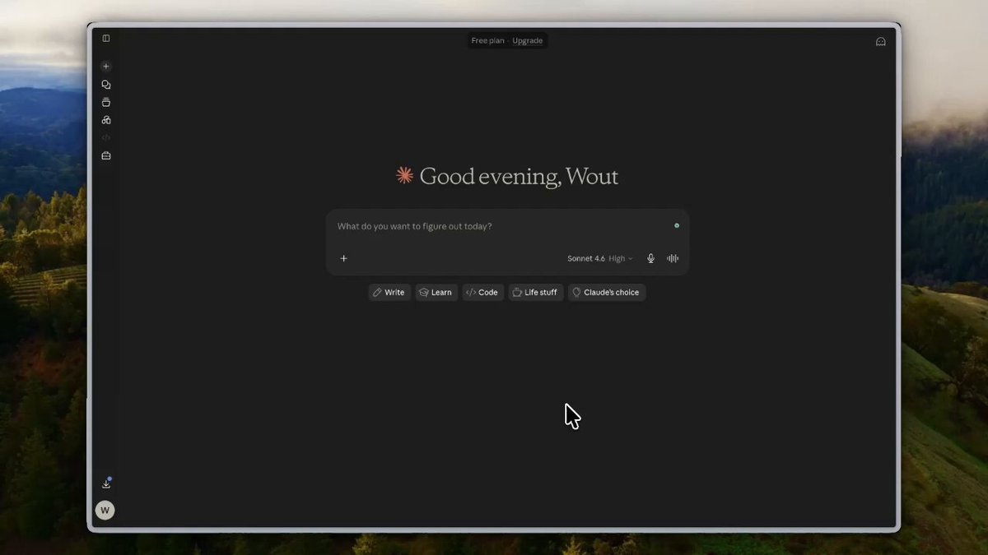Image resolution: width=988 pixels, height=555 pixels.
Task: Click the green status dot in the prompt box
Action: 677,225
